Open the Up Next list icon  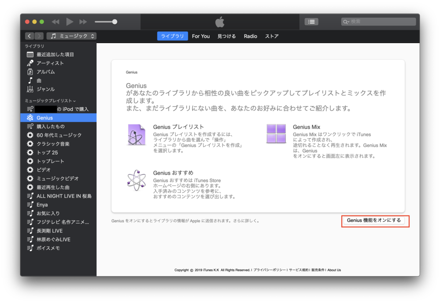[311, 22]
